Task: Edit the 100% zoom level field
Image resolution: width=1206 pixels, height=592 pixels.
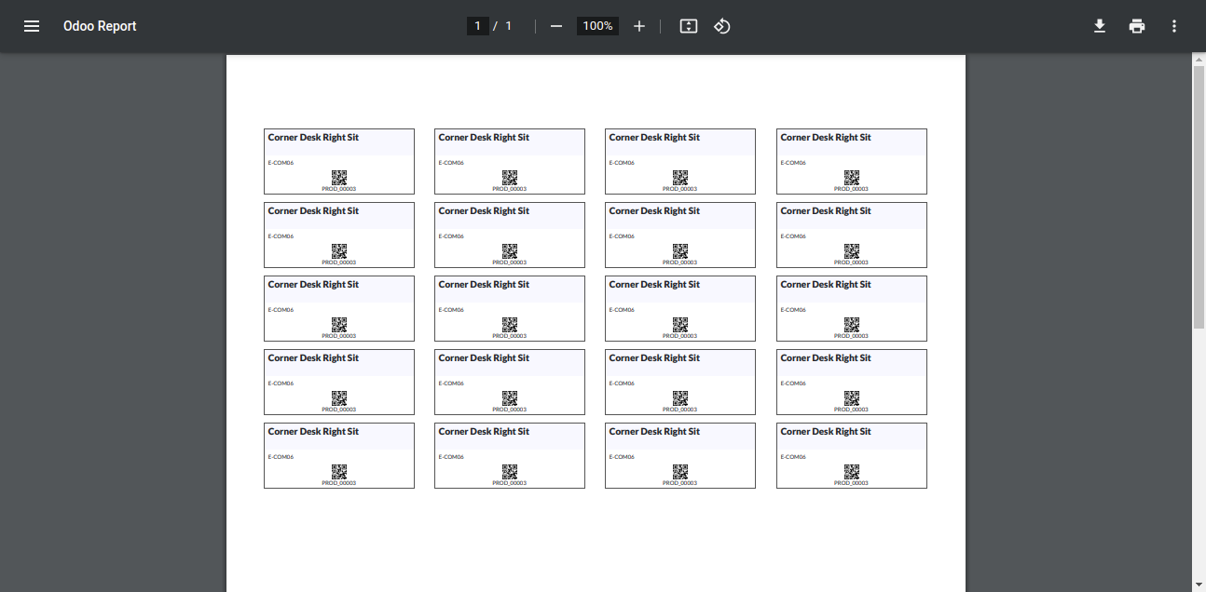Action: tap(597, 26)
